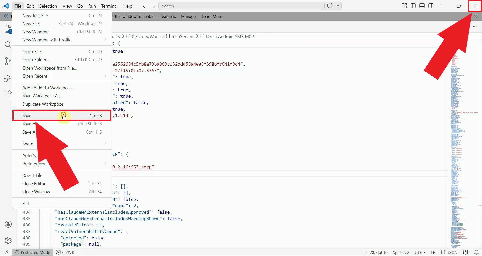482x256 pixels.
Task: Choose Save Workspace As...
Action: coord(62,96)
